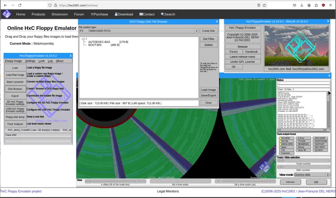Open the Log menu

pos(50,61)
